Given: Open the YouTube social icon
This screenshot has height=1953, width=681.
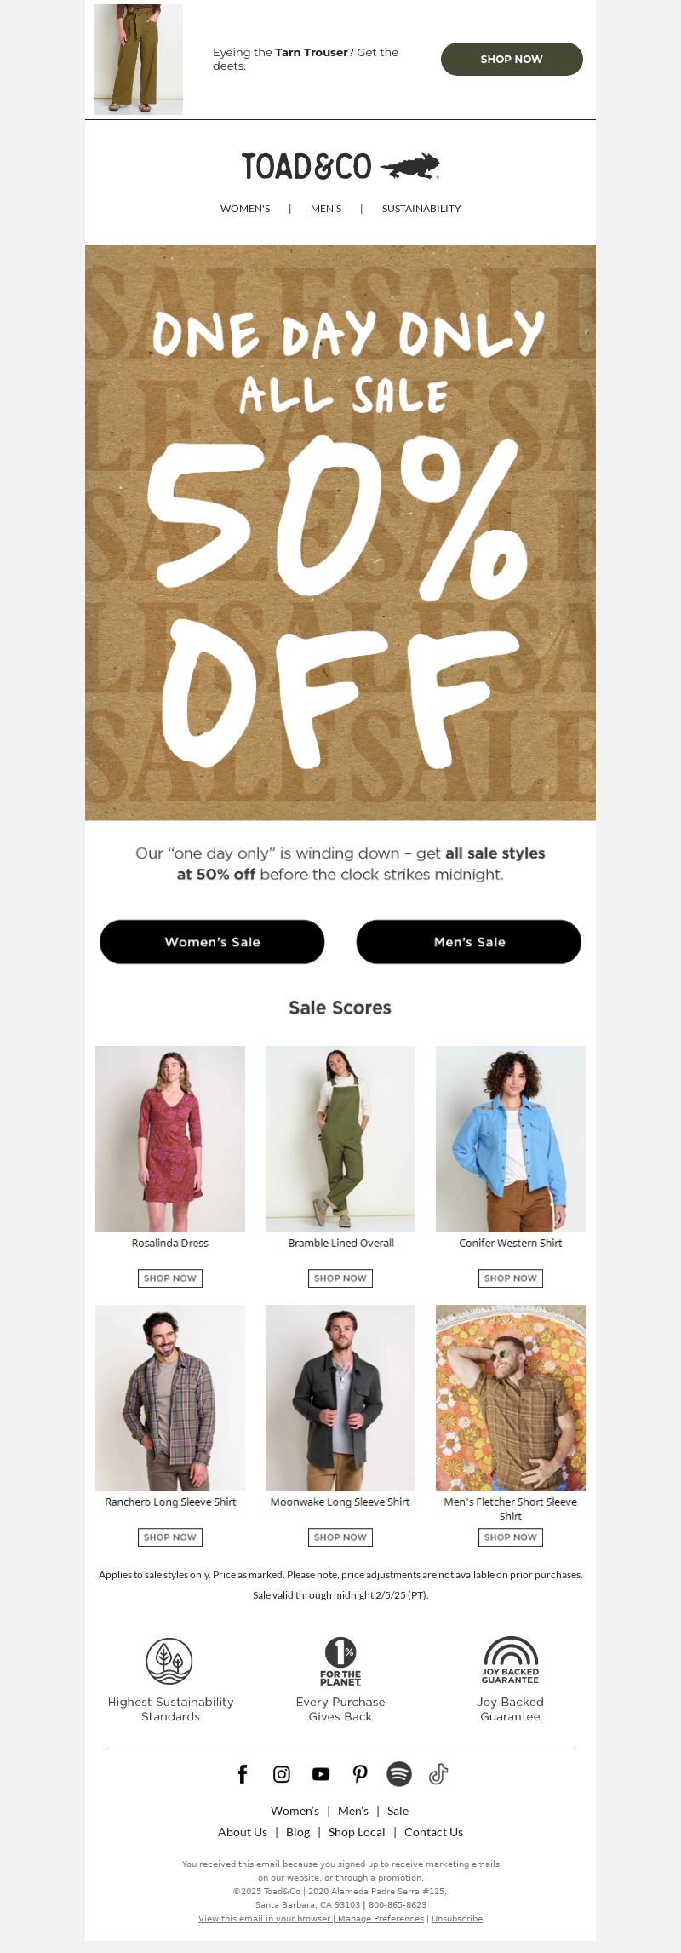Looking at the screenshot, I should (x=321, y=1774).
